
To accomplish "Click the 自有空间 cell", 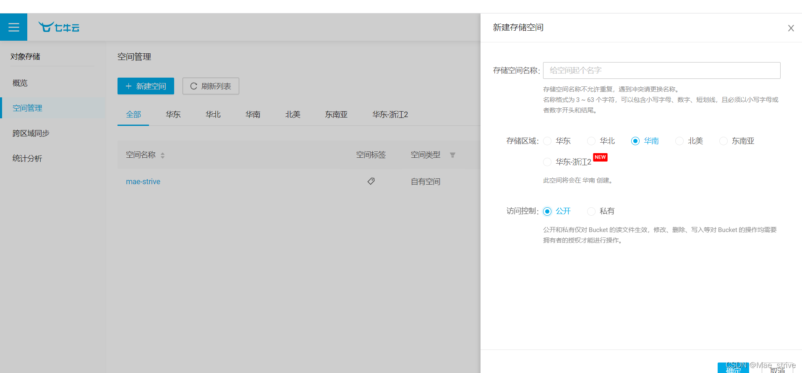I will click(x=426, y=182).
